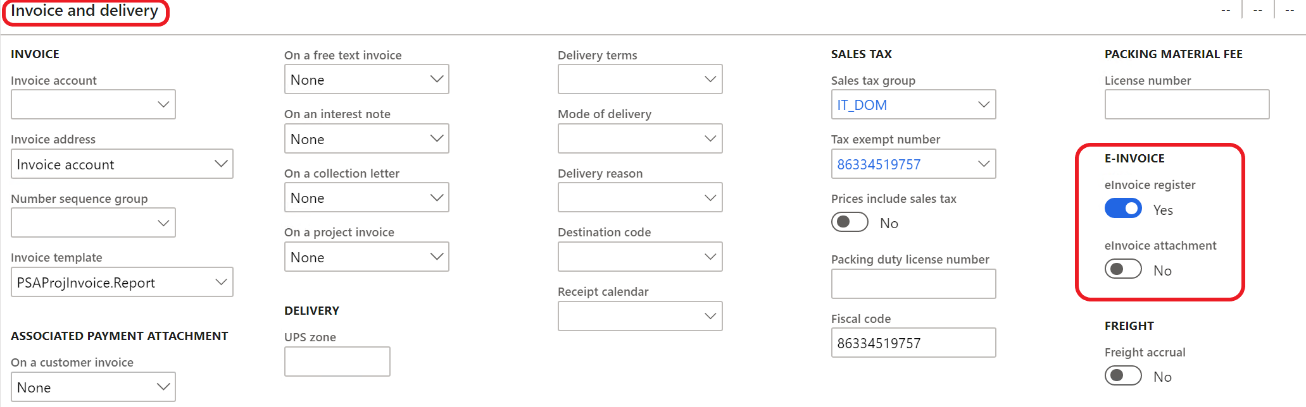This screenshot has width=1306, height=407.
Task: Enable the eInvoice attachment switch
Action: pos(1122,269)
